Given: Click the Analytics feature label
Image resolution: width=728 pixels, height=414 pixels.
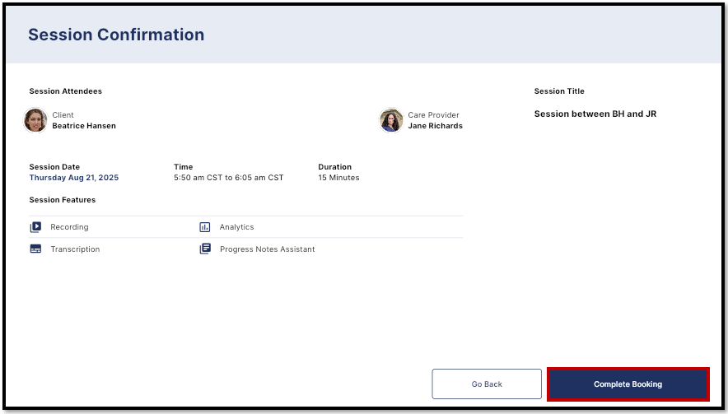Looking at the screenshot, I should (x=237, y=227).
